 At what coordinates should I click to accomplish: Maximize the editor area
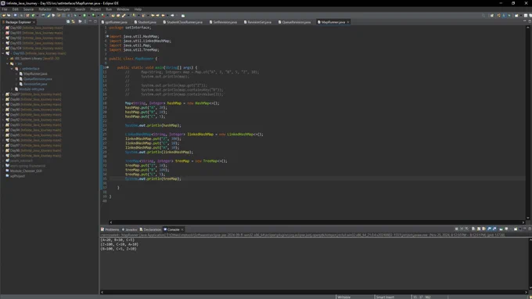pyautogui.click(x=530, y=21)
